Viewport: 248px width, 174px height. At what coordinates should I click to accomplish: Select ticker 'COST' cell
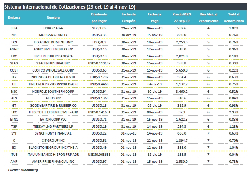(14, 70)
